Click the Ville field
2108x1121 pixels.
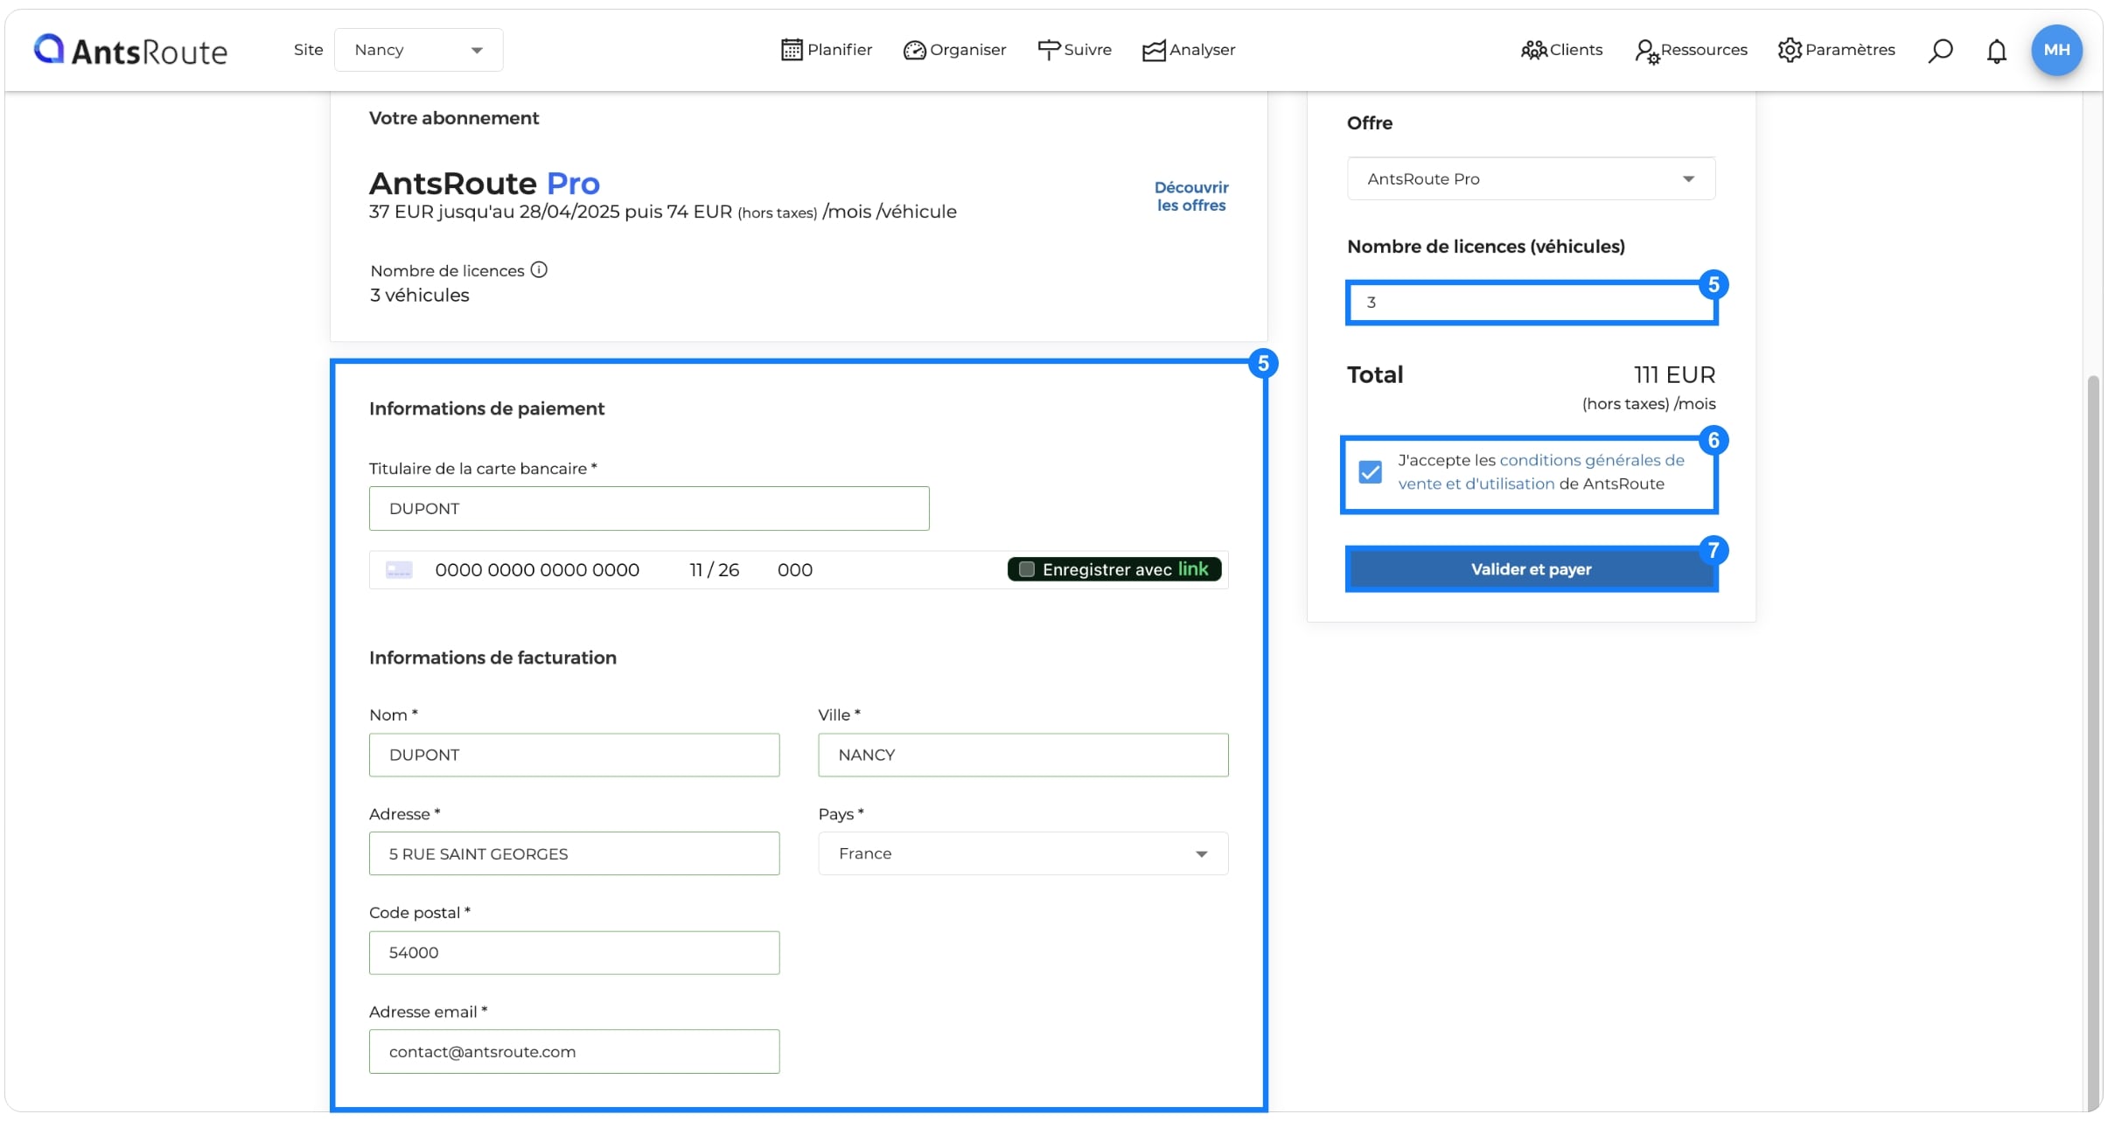pos(1023,755)
